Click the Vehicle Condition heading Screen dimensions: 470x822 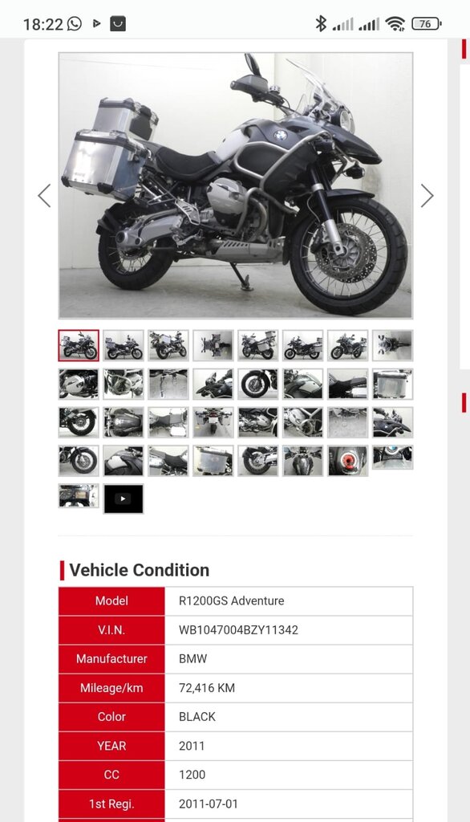click(x=140, y=570)
